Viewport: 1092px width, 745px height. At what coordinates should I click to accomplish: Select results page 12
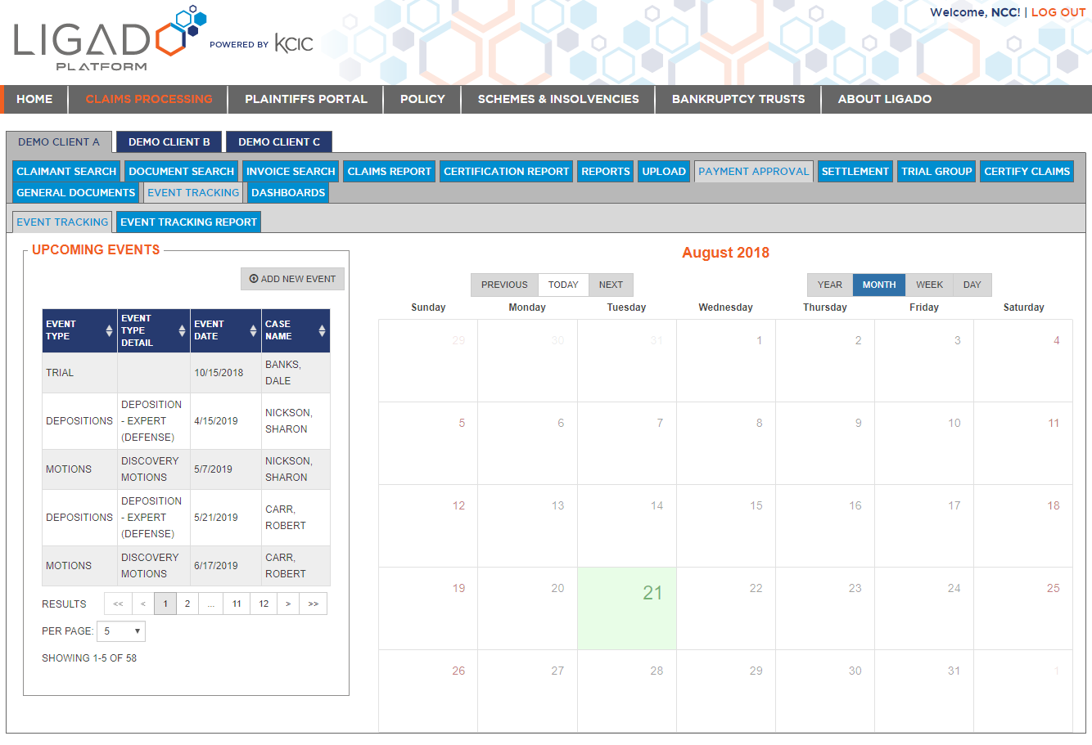(264, 604)
